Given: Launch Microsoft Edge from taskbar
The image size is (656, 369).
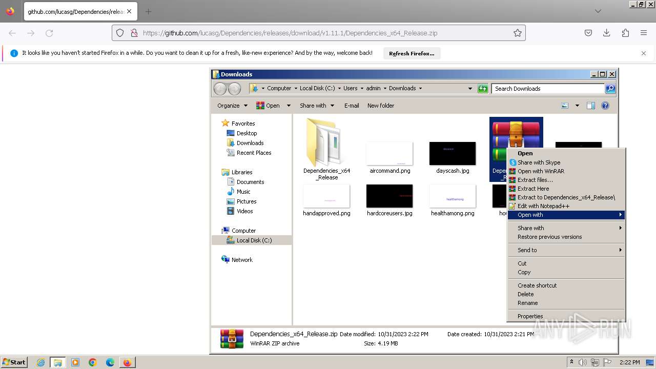Looking at the screenshot, I should tap(110, 362).
